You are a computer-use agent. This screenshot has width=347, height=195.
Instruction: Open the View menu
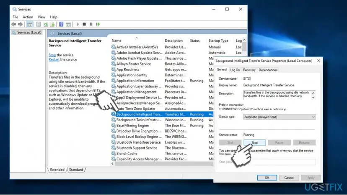tap(41, 17)
